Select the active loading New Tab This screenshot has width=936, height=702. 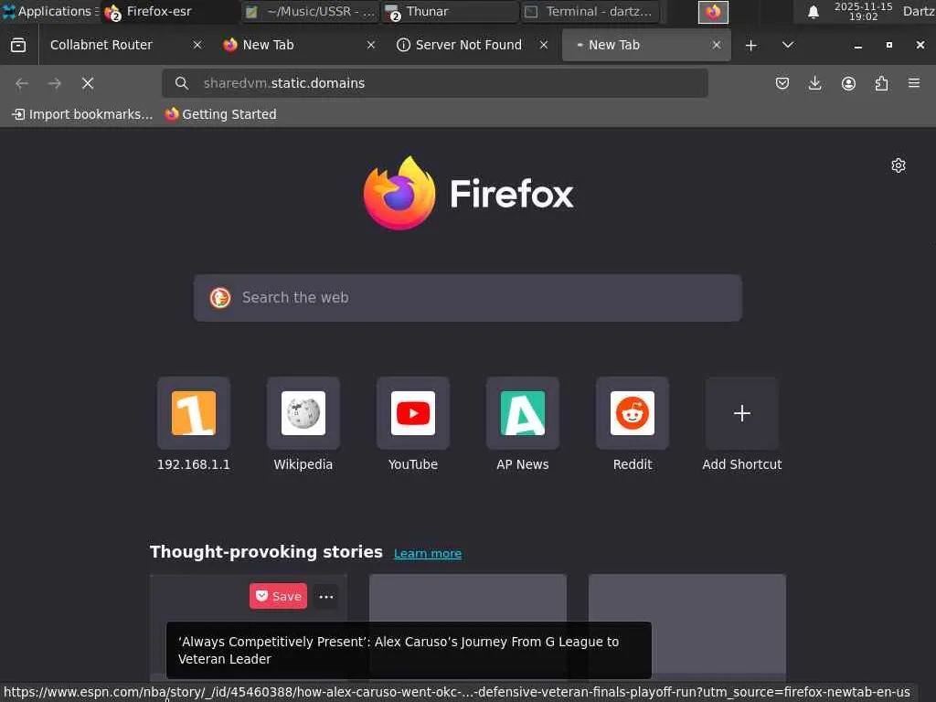646,46
